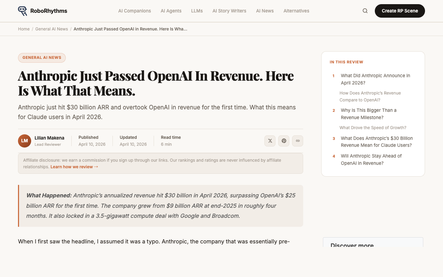Viewport: 443px width, 277px height.
Task: Click the RoboRhythms logo icon
Action: pos(22,11)
